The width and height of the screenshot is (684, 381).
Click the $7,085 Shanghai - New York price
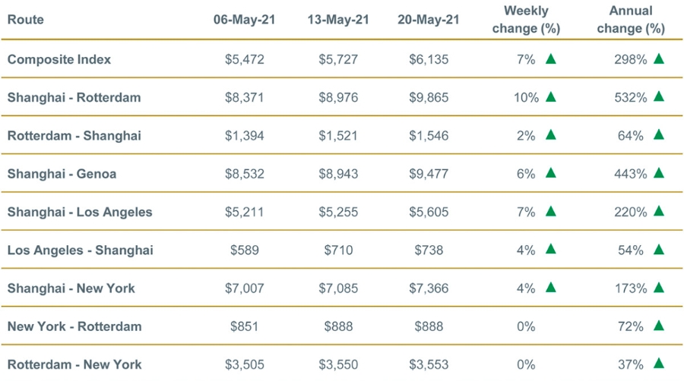(x=338, y=288)
